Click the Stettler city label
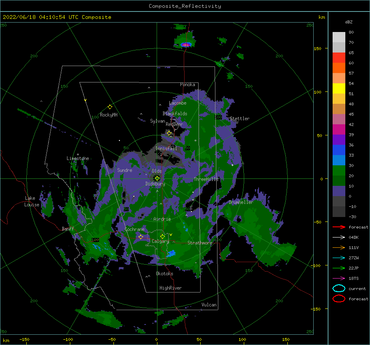The image size is (370, 345). pos(240,119)
